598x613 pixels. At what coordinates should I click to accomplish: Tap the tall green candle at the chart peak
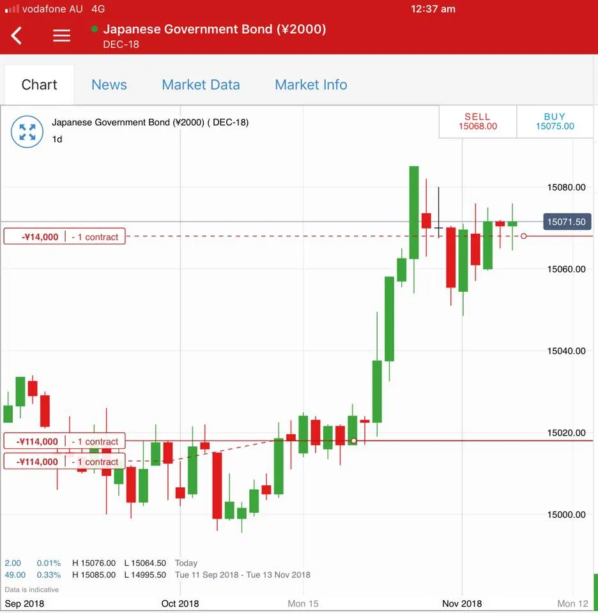414,212
